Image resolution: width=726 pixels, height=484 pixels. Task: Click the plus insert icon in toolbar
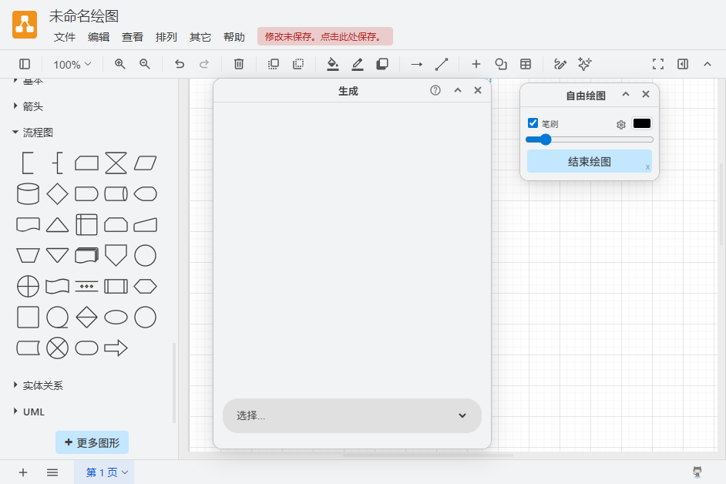[x=476, y=64]
